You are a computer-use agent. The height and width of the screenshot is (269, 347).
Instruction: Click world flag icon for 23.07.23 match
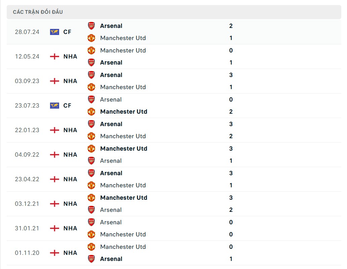coord(54,106)
